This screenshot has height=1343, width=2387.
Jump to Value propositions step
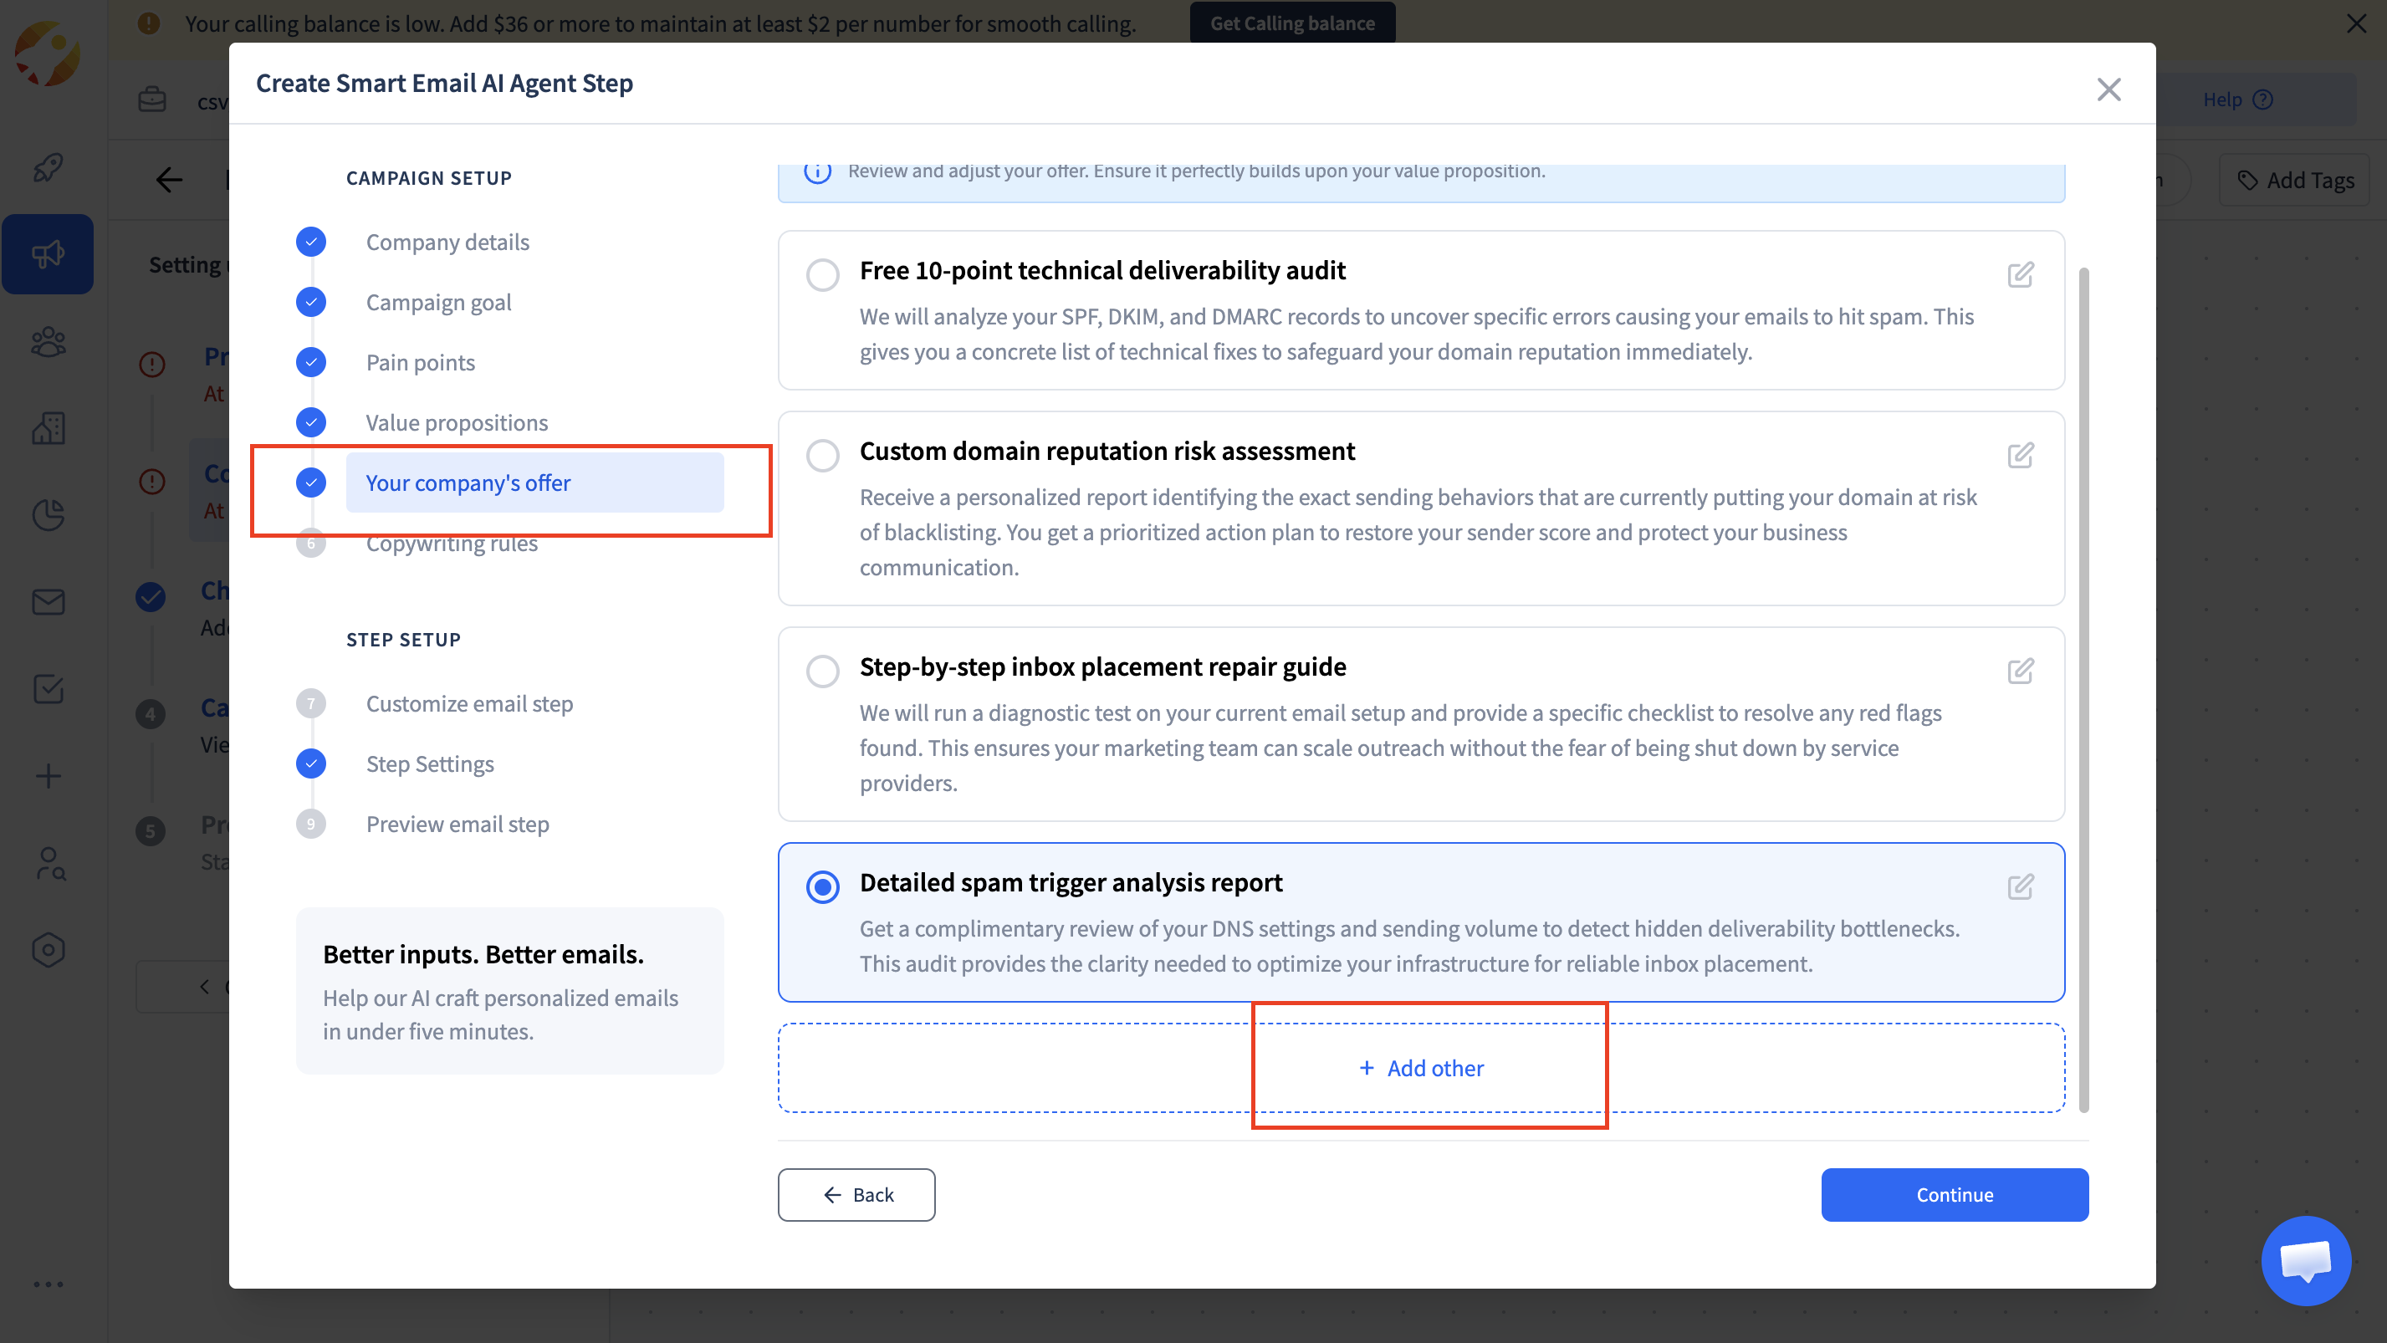coord(457,423)
